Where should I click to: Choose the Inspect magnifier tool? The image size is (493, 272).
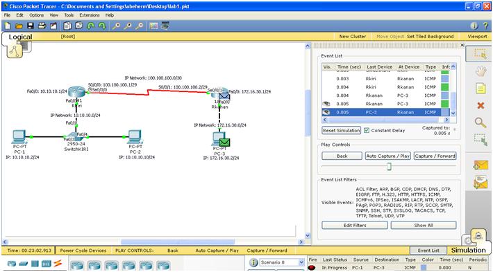click(x=480, y=123)
